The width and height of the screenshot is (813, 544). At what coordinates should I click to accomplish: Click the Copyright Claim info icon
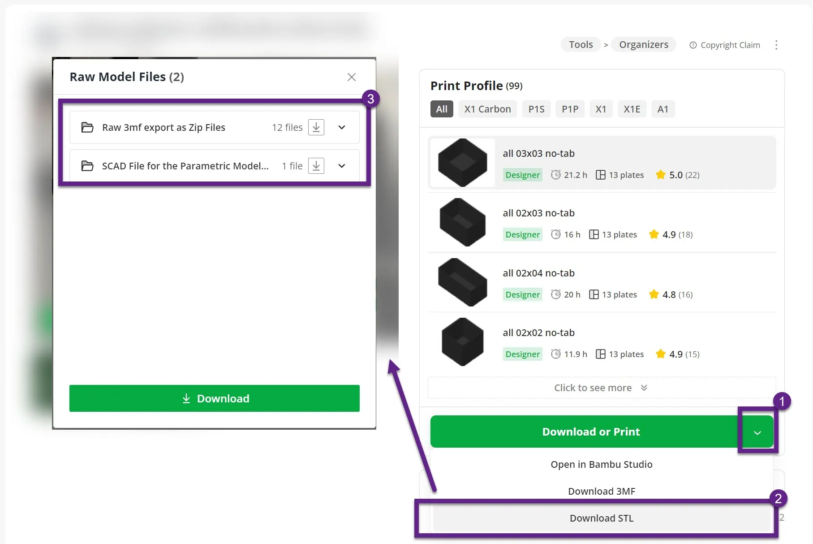693,45
